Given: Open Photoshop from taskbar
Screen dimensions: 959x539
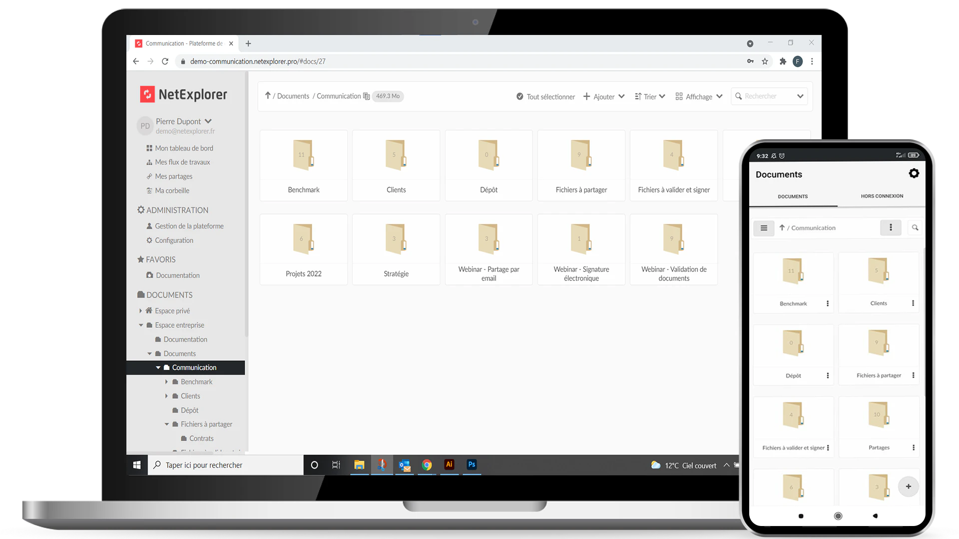Looking at the screenshot, I should click(x=472, y=465).
